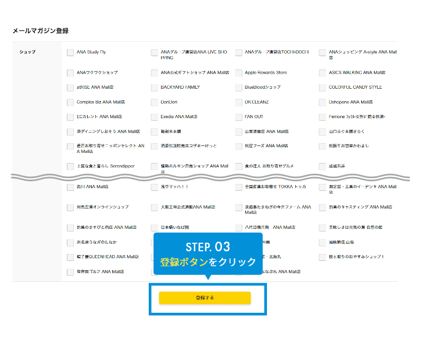Check the FAN OUT box

[239, 117]
